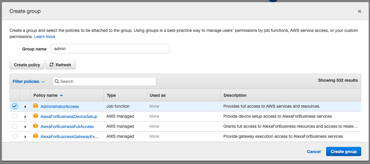
Task: Click the 'Job function' type cell
Action: click(118, 106)
